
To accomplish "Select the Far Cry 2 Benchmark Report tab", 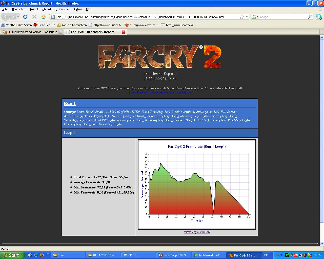I will (95, 32).
